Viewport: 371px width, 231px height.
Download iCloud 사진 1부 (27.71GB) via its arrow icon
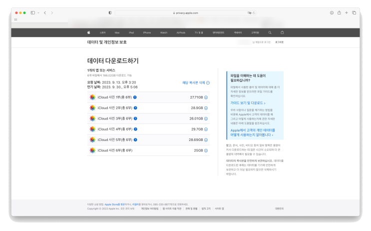[206, 97]
